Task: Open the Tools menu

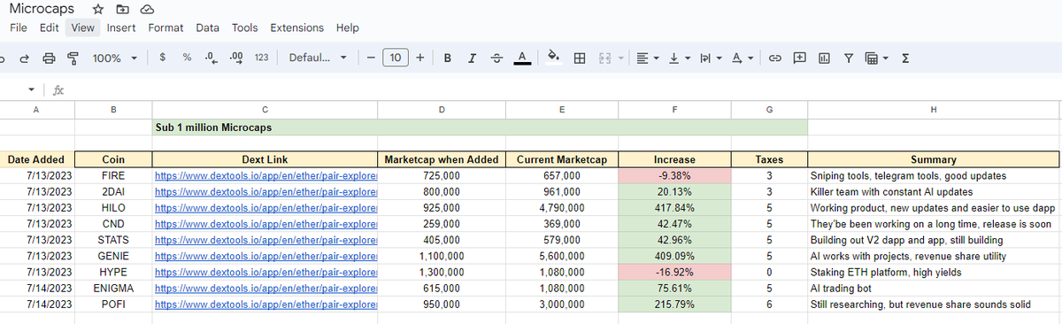Action: 245,27
